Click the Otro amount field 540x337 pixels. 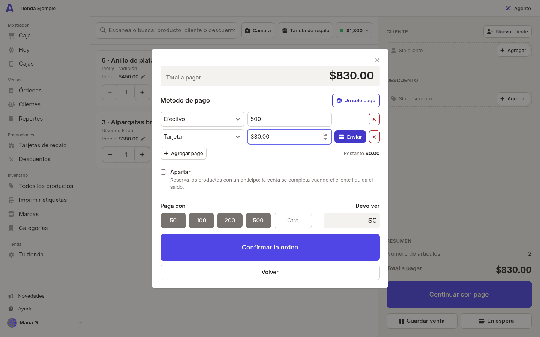tap(293, 221)
